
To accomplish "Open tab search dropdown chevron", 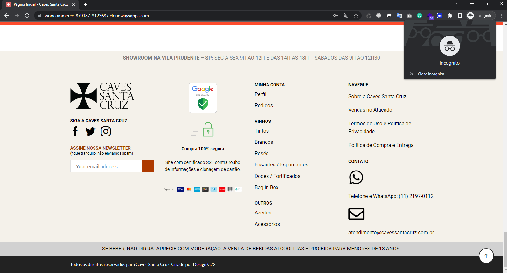I will tap(457, 4).
